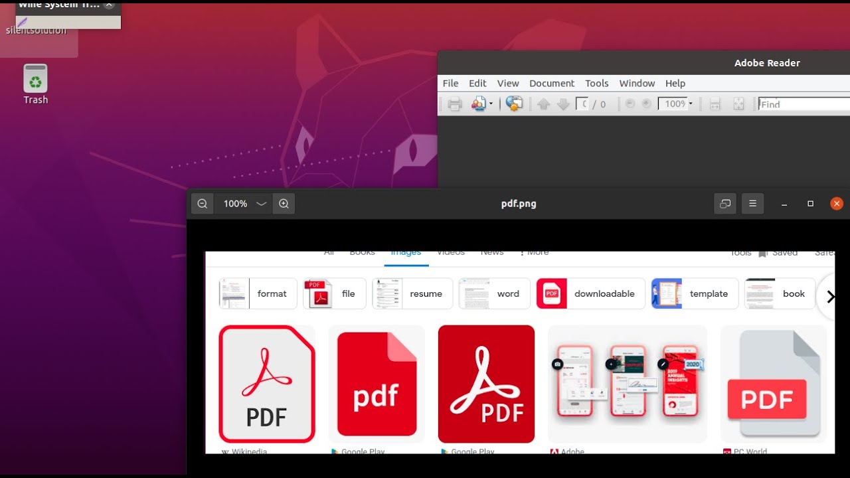Maximize the pdf.png image viewer window
Screen dimensions: 850x478
point(810,204)
